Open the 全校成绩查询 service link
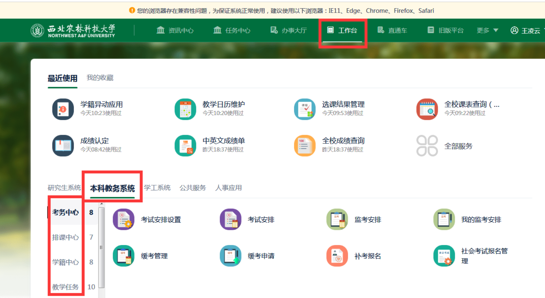 pyautogui.click(x=343, y=141)
